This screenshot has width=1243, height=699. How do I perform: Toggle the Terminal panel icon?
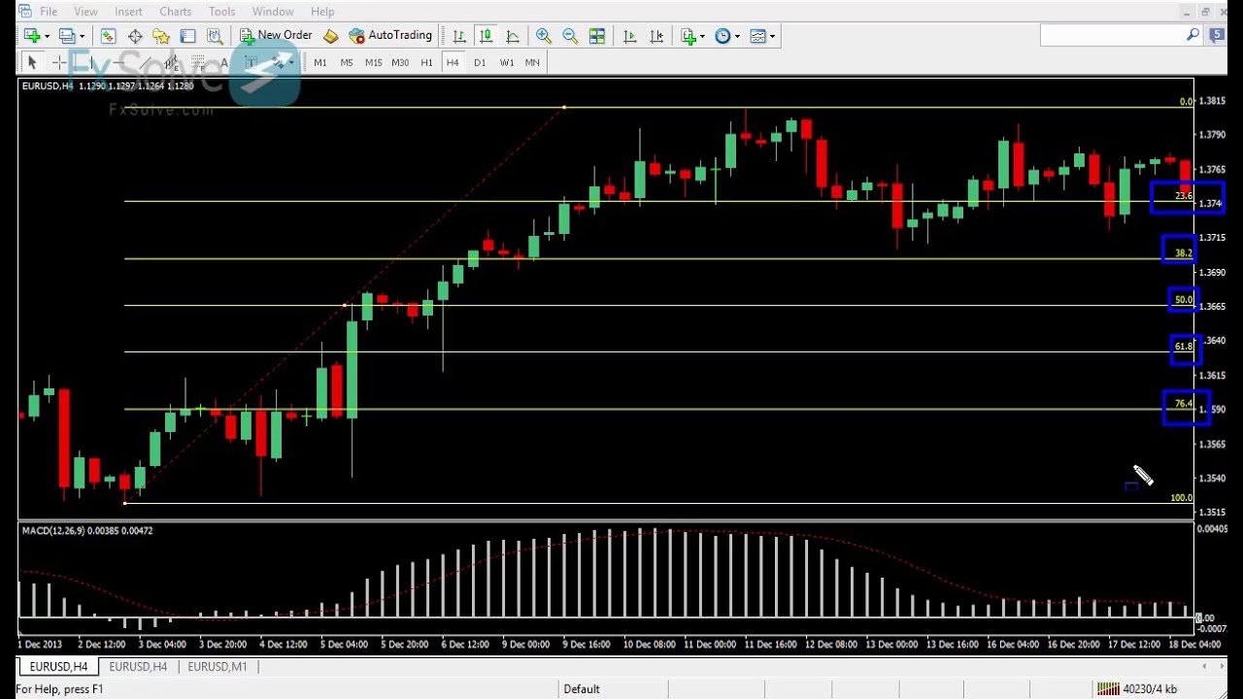point(187,36)
